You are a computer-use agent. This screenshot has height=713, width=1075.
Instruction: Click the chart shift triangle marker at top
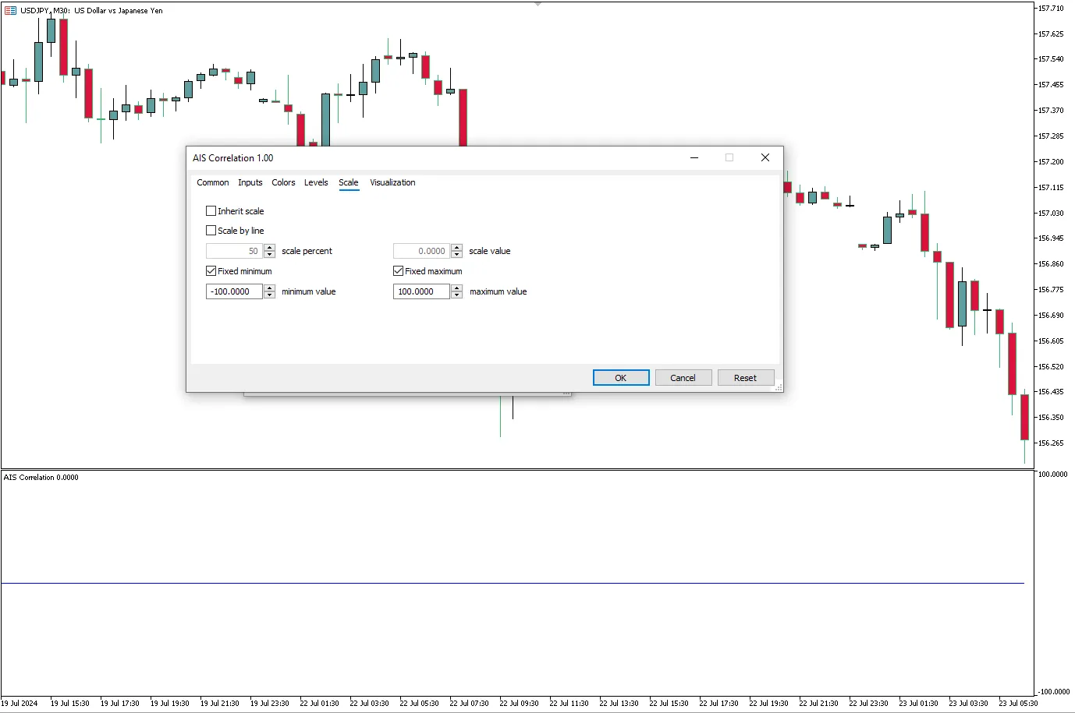click(537, 4)
